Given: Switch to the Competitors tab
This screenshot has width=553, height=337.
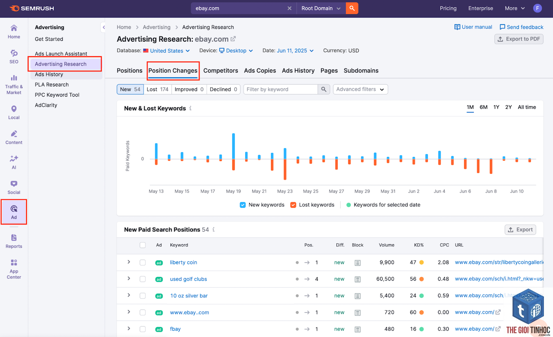Looking at the screenshot, I should coord(221,71).
